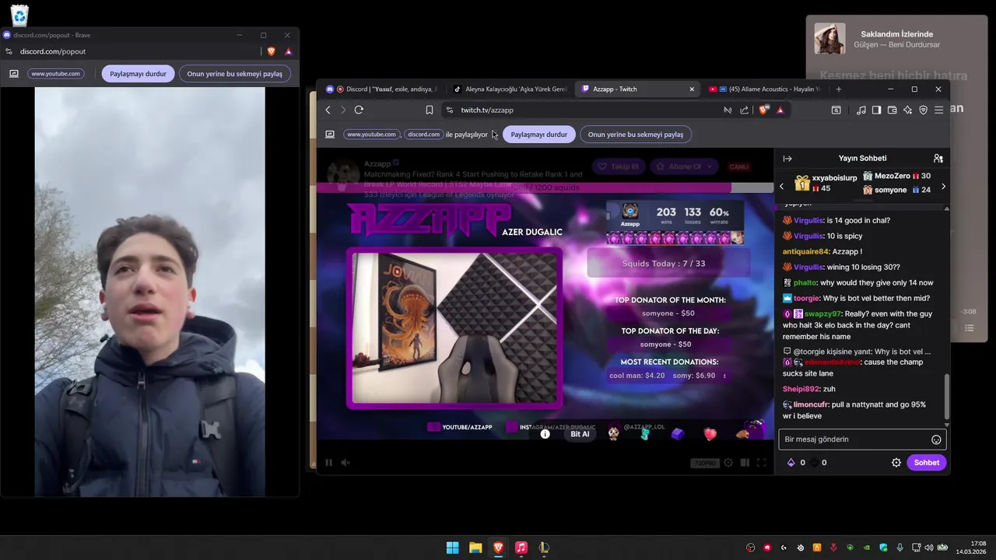Go back in Twitch browser window
The width and height of the screenshot is (996, 560).
coord(328,110)
